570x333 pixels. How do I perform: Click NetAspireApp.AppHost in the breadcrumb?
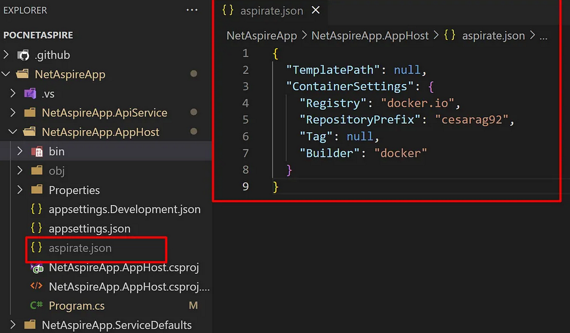tap(370, 36)
